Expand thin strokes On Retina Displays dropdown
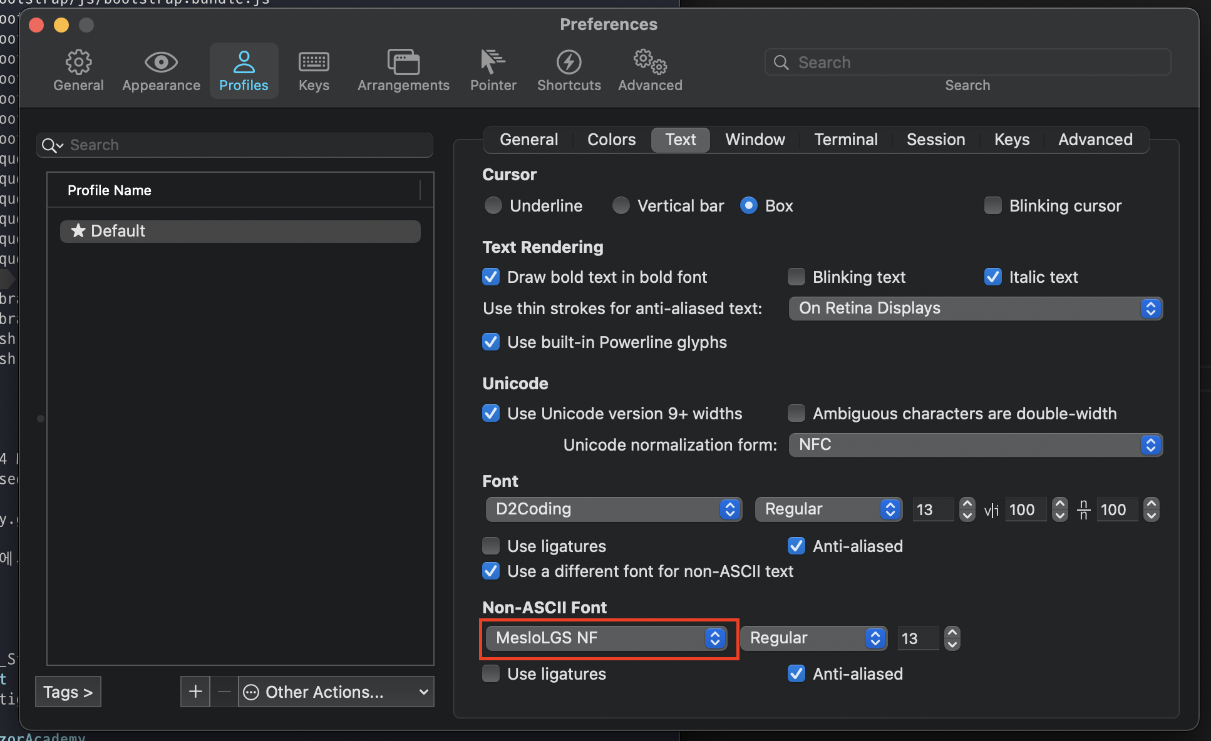This screenshot has height=741, width=1211. click(x=975, y=309)
